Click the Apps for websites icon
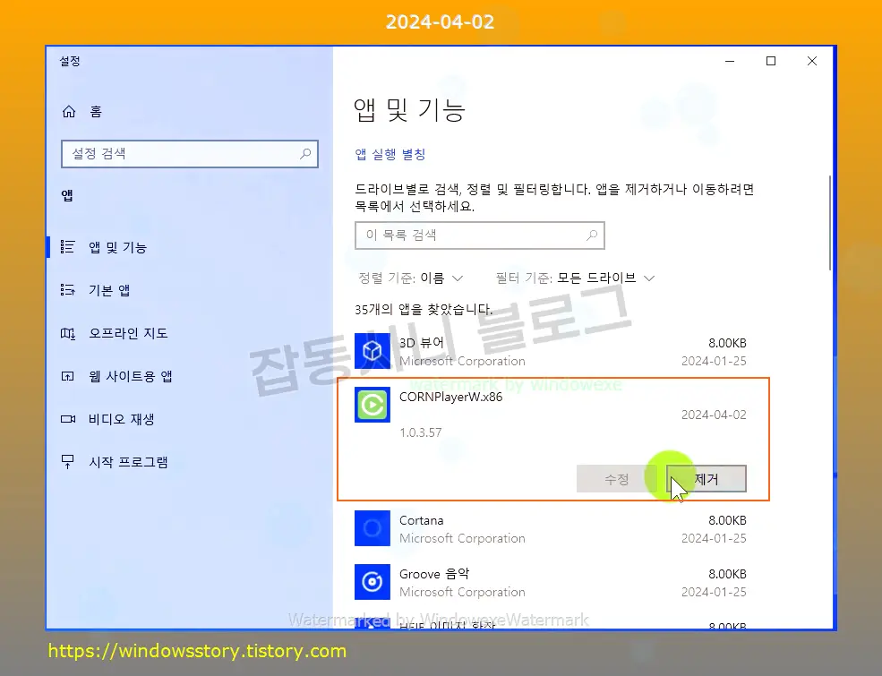Screen dimensions: 882x676 [x=67, y=376]
